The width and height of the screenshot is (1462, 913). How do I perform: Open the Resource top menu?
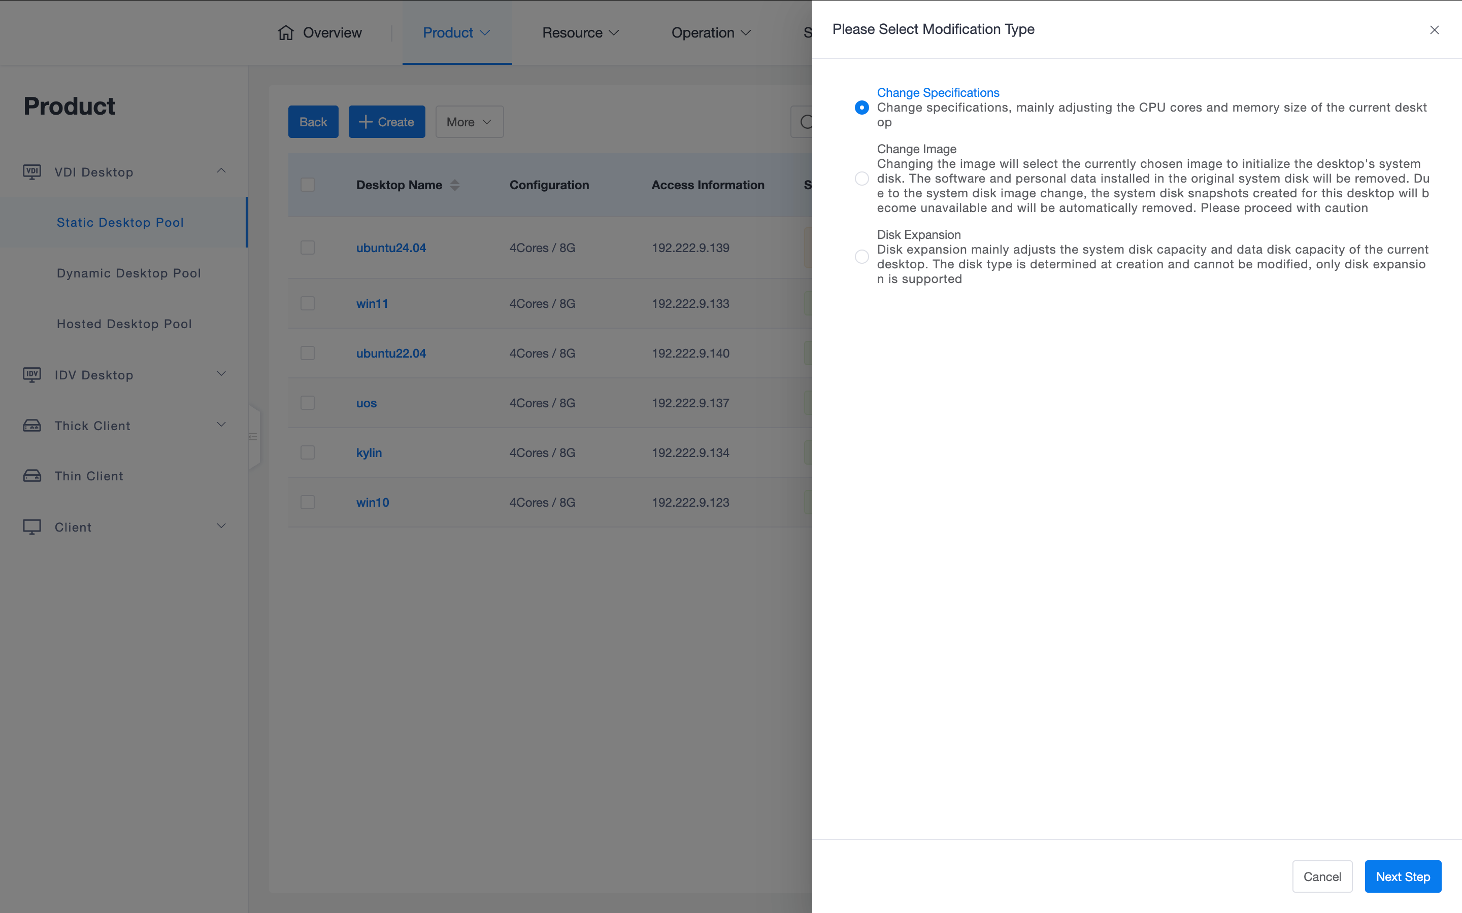click(x=580, y=32)
